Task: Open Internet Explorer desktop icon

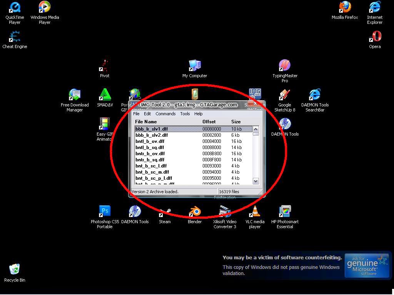Action: pyautogui.click(x=375, y=13)
